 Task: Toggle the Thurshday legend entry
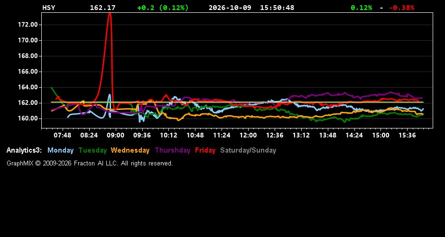(173, 150)
